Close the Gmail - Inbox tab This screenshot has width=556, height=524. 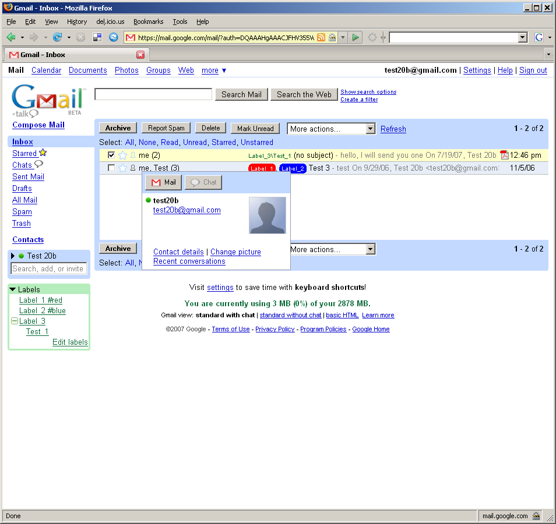[140, 55]
